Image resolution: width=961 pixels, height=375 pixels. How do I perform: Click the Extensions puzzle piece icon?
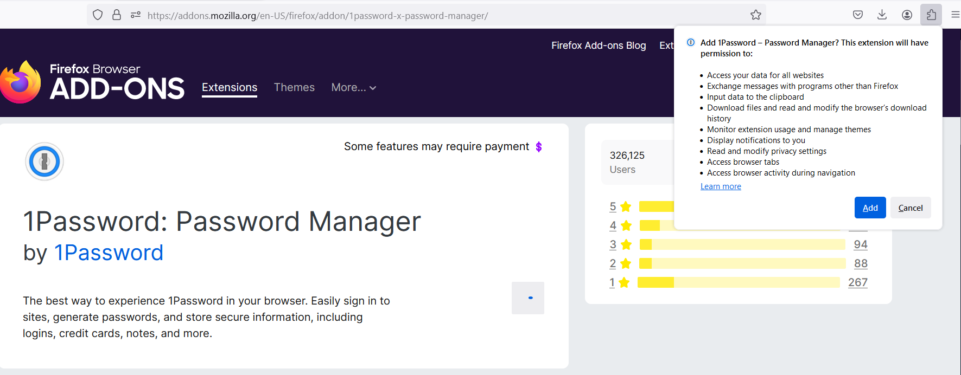coord(931,15)
